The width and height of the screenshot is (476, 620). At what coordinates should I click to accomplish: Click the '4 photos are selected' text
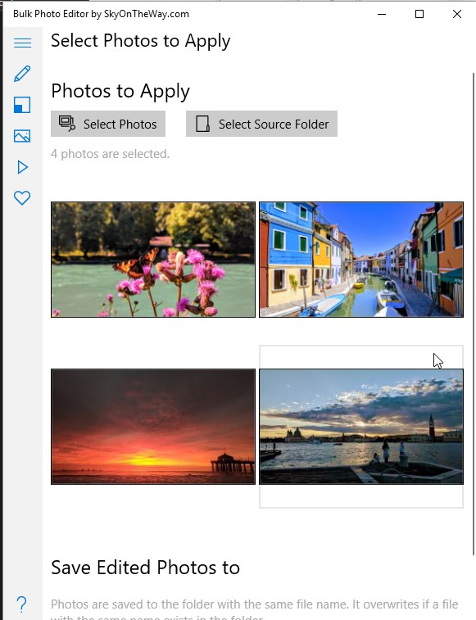(x=110, y=154)
